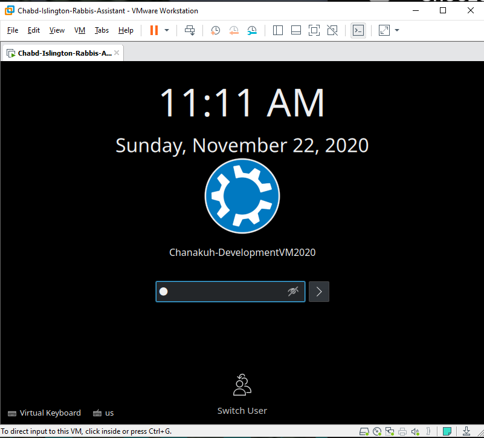Screen dimensions: 484x438
Task: Open the Edit menu
Action: pyautogui.click(x=34, y=30)
